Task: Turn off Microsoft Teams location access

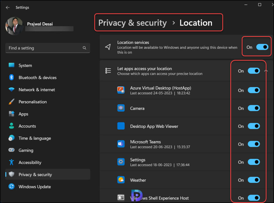Action: point(254,144)
